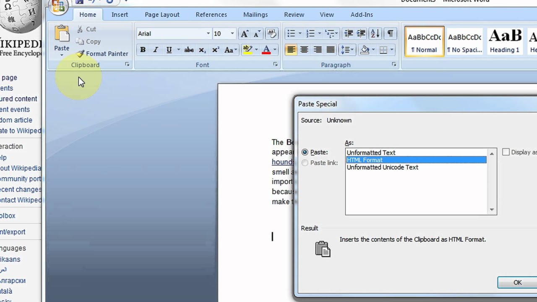Switch to the Review tab
Viewport: 537px width, 302px height.
294,15
